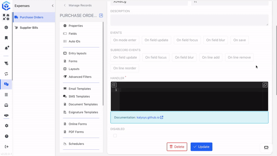Toggle the On line reorder event
This screenshot has width=277, height=156.
(125, 68)
